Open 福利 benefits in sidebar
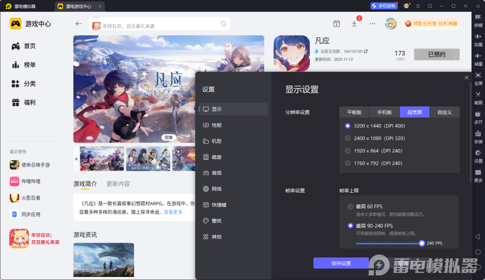485x280 pixels. click(x=24, y=102)
